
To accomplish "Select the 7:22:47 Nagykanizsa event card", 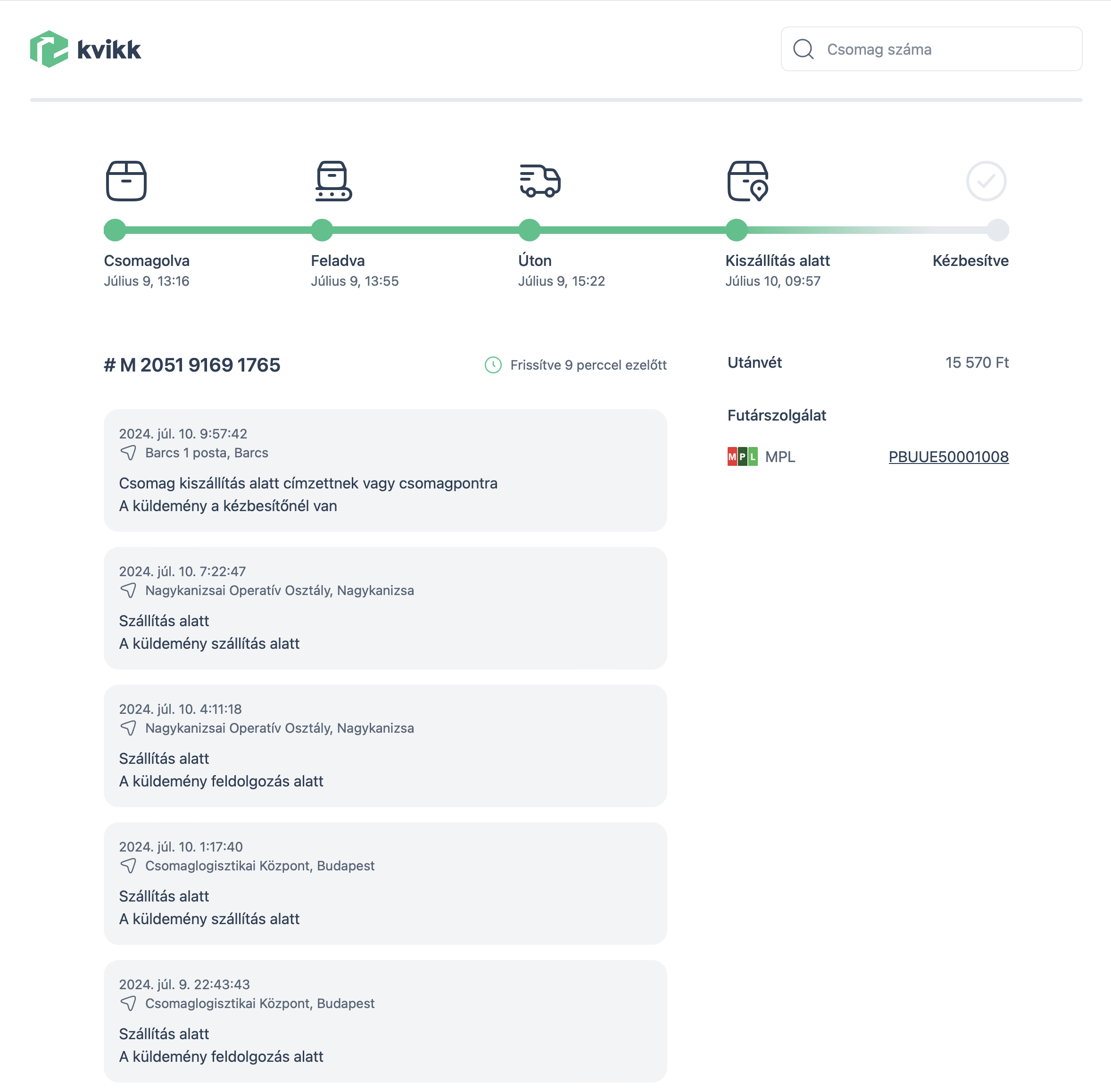I will tap(385, 608).
